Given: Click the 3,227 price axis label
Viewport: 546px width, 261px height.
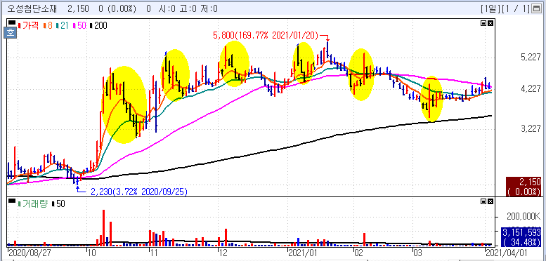Looking at the screenshot, I should pyautogui.click(x=531, y=128).
